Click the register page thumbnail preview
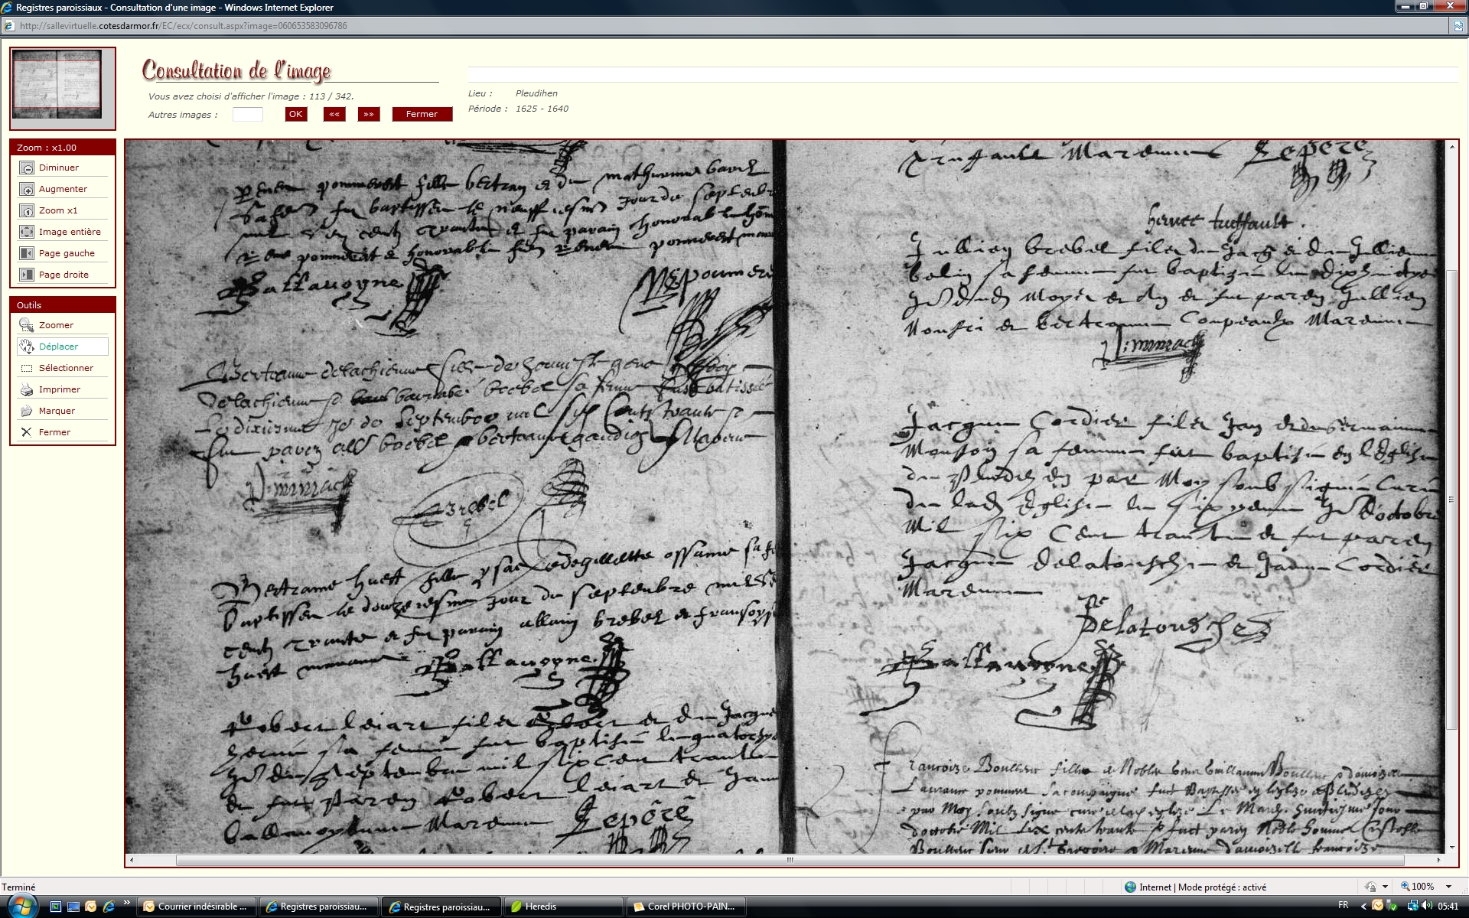1469x918 pixels. pyautogui.click(x=58, y=85)
